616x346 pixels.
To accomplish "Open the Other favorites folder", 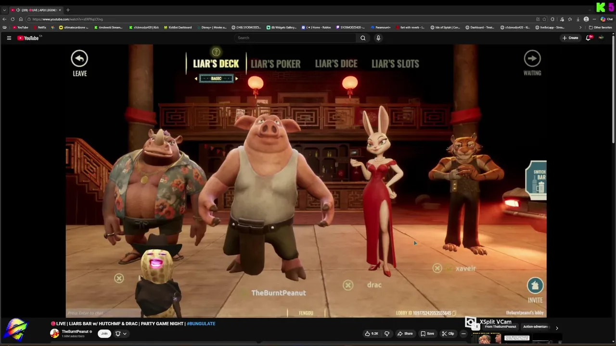I will [601, 27].
